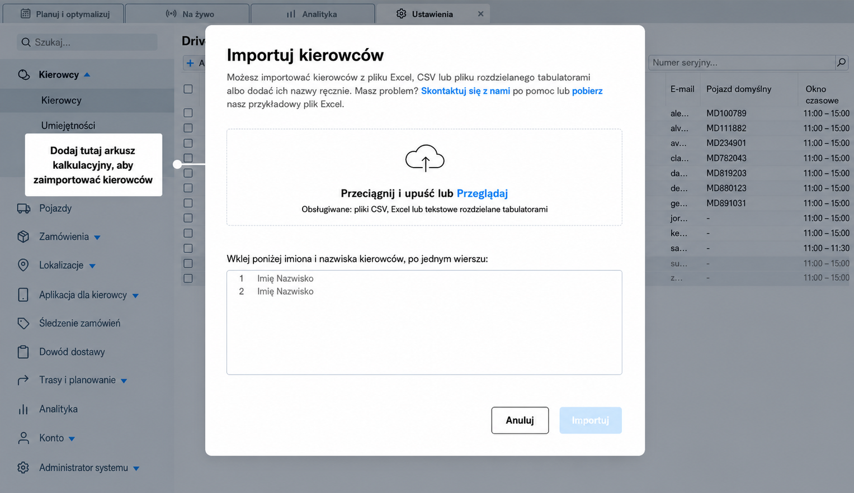This screenshot has height=493, width=854.
Task: Tick the select-all checkbox in table header
Action: coord(188,89)
